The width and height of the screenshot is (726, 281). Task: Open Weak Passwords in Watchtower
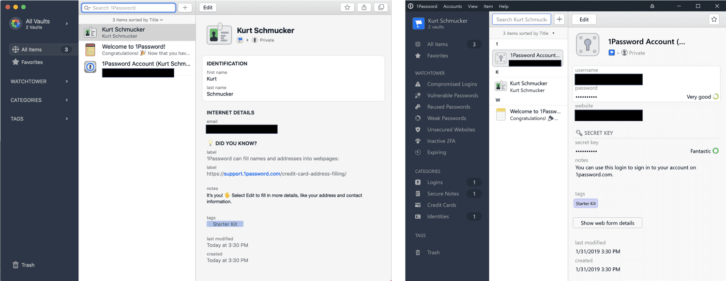coord(440,118)
